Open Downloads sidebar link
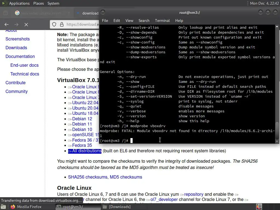 pyautogui.click(x=16, y=48)
